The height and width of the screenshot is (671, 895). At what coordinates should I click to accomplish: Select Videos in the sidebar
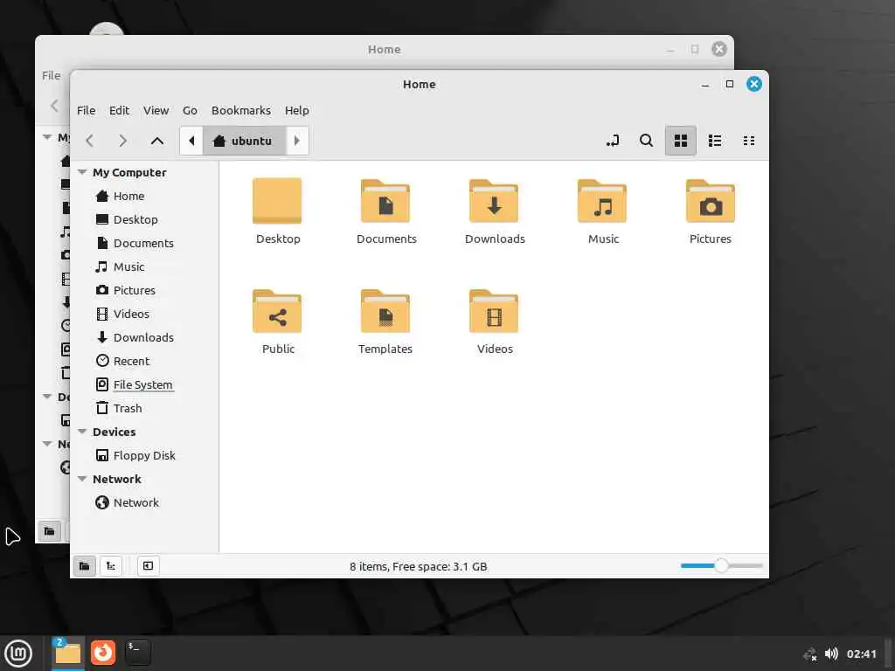131,314
